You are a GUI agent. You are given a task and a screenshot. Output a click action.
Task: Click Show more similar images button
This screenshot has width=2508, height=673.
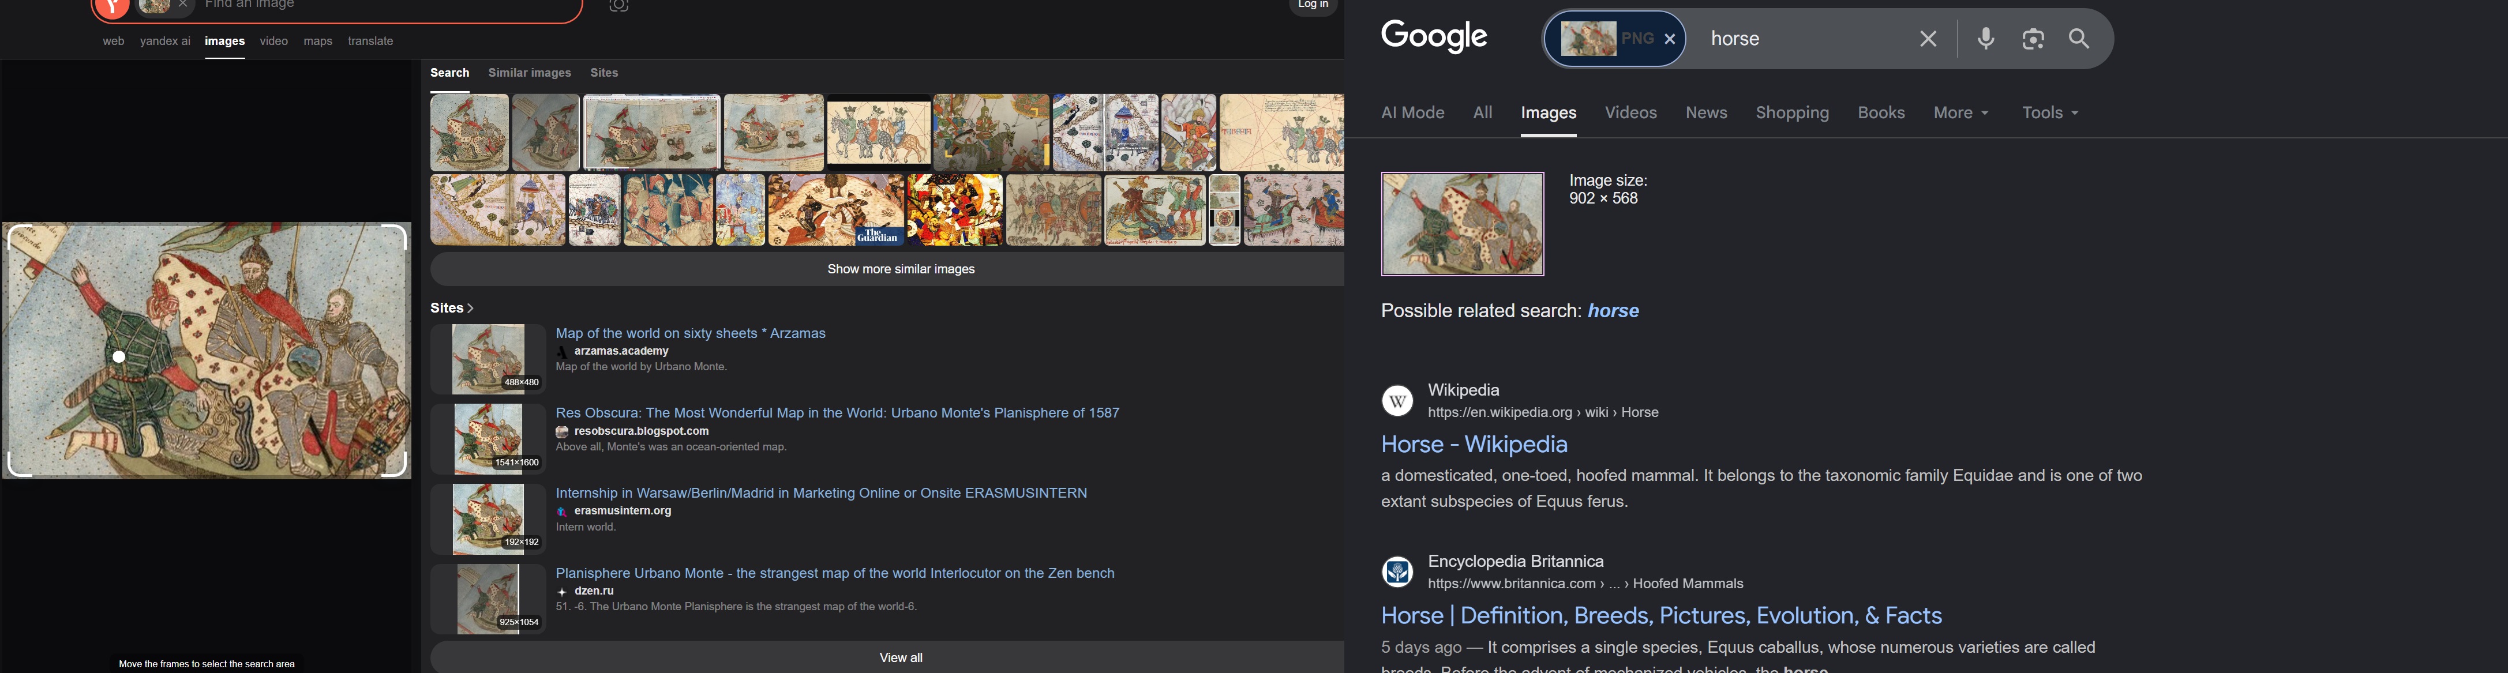tap(899, 269)
